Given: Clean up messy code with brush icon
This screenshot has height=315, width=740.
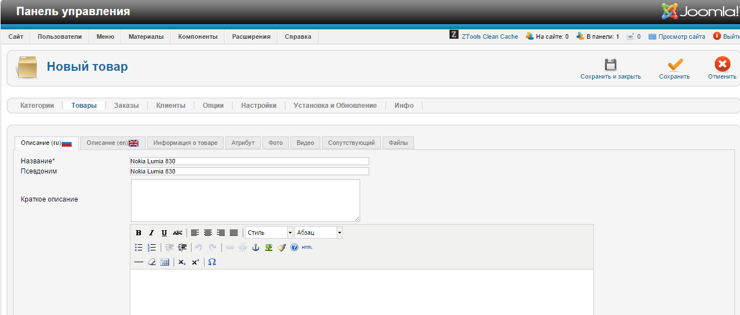Looking at the screenshot, I should tap(282, 247).
